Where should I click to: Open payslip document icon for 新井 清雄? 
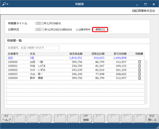point(139,78)
